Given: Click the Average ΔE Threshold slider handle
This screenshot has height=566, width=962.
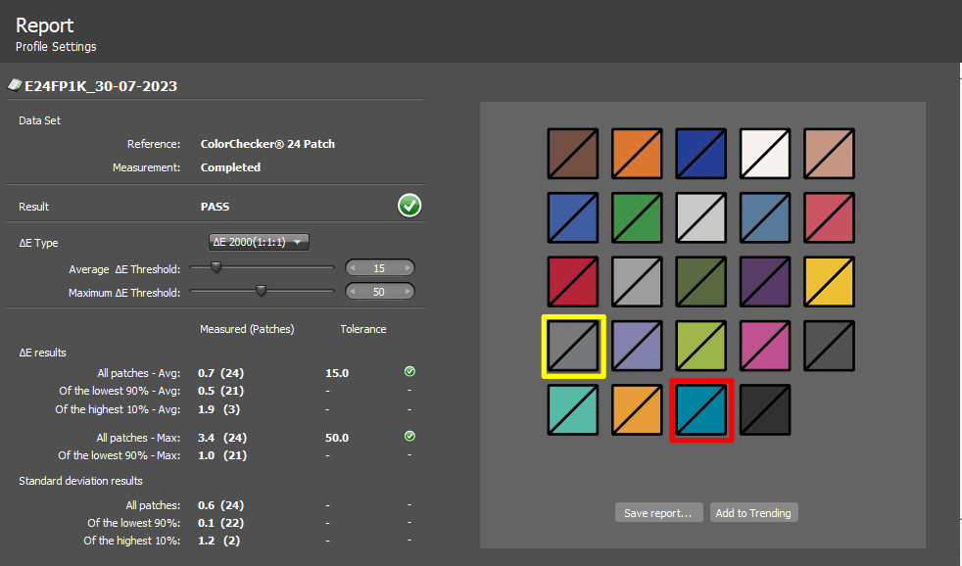Looking at the screenshot, I should tap(216, 266).
